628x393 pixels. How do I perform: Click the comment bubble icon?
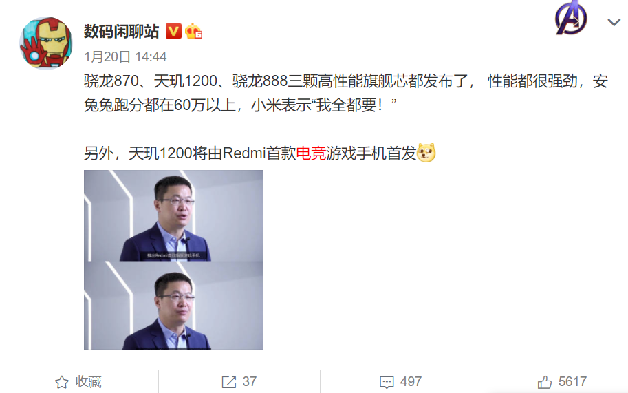pos(387,383)
